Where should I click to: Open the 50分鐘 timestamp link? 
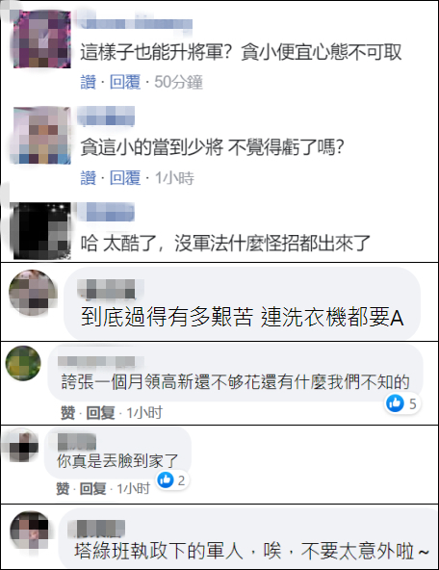(x=178, y=82)
